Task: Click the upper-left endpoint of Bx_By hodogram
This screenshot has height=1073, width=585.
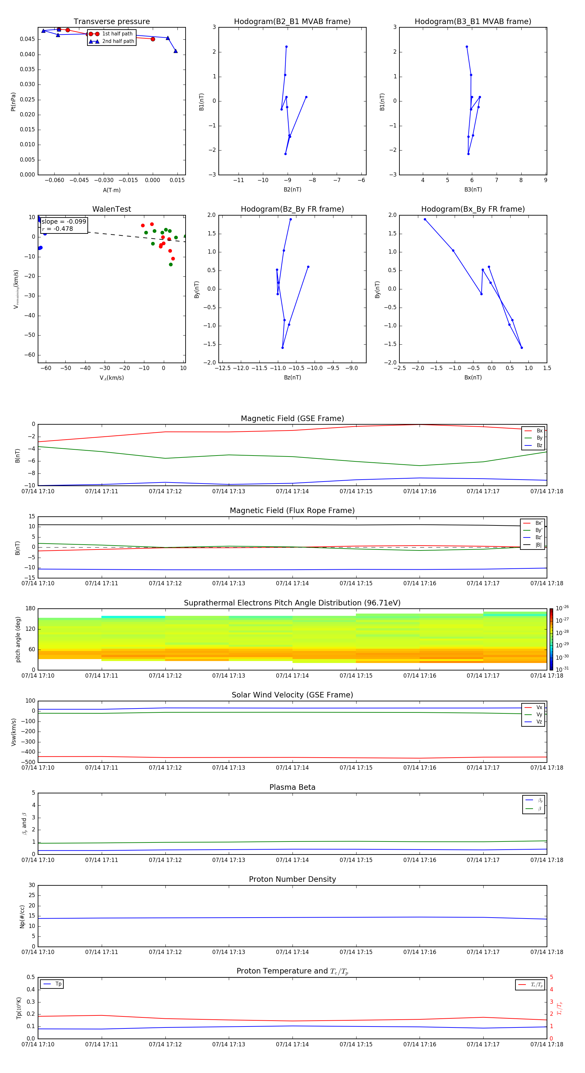Action: click(x=425, y=219)
